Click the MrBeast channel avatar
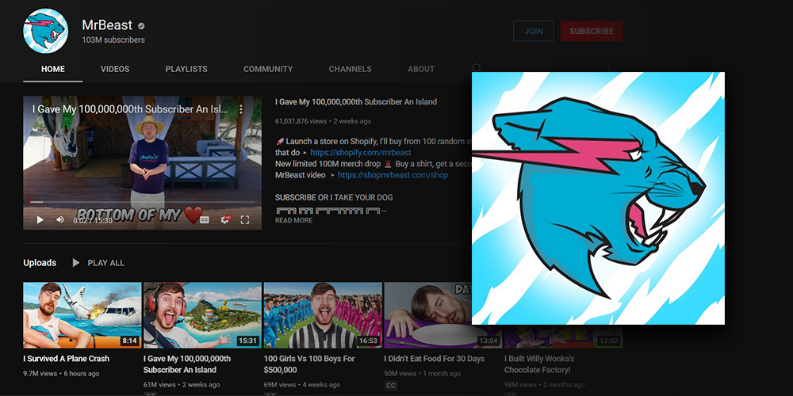 (x=45, y=31)
